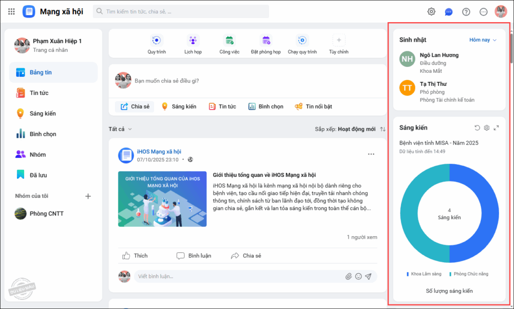Refresh the Sáng kiến widget
The width and height of the screenshot is (514, 309).
coord(477,128)
